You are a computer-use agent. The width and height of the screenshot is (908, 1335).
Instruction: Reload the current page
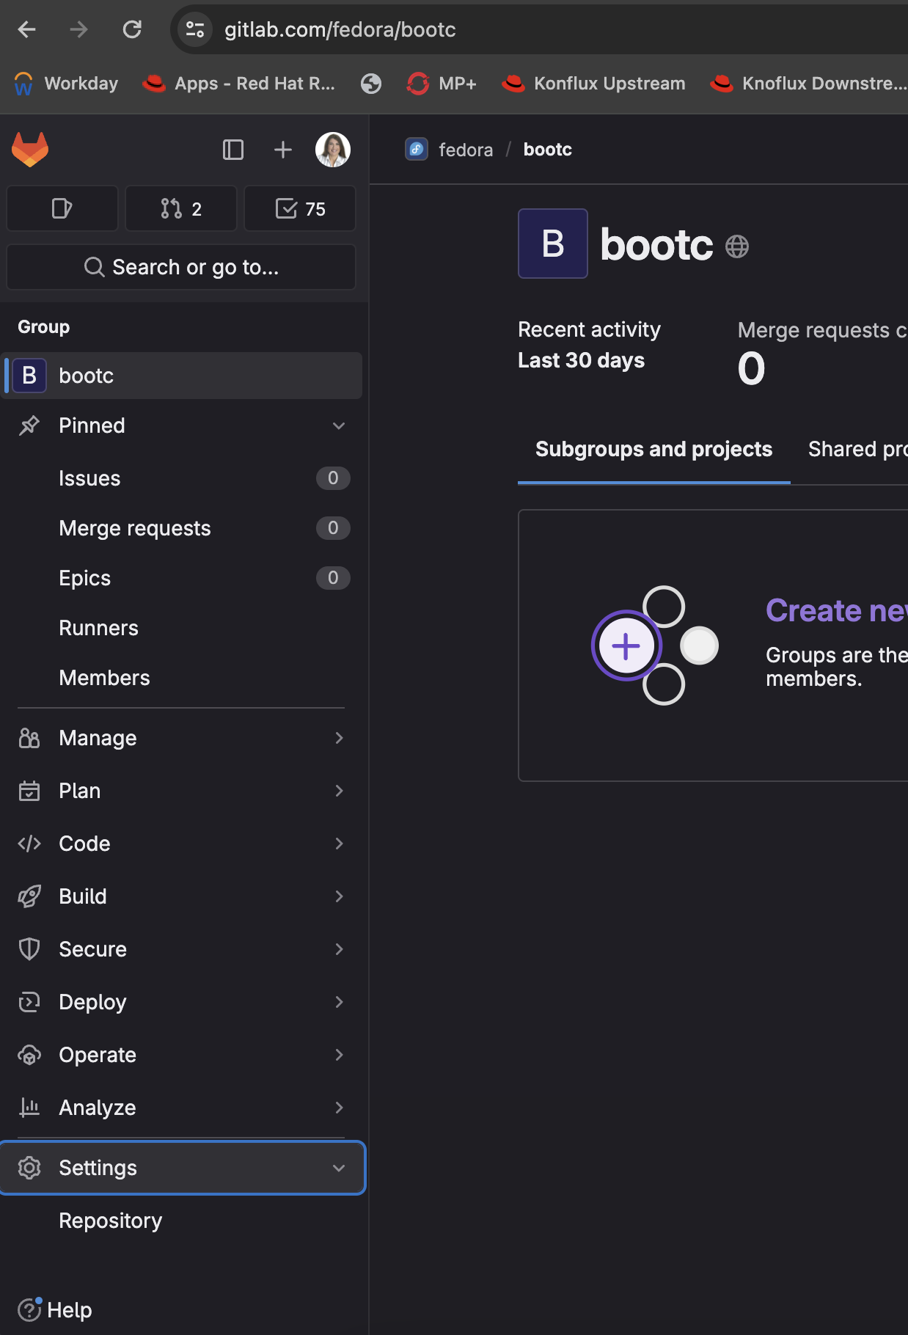coord(132,29)
